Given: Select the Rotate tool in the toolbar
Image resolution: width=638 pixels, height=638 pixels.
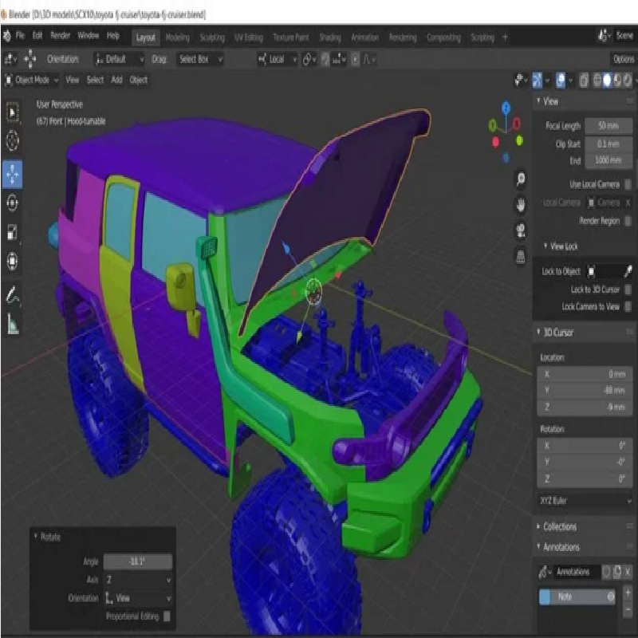Looking at the screenshot, I should 13,203.
